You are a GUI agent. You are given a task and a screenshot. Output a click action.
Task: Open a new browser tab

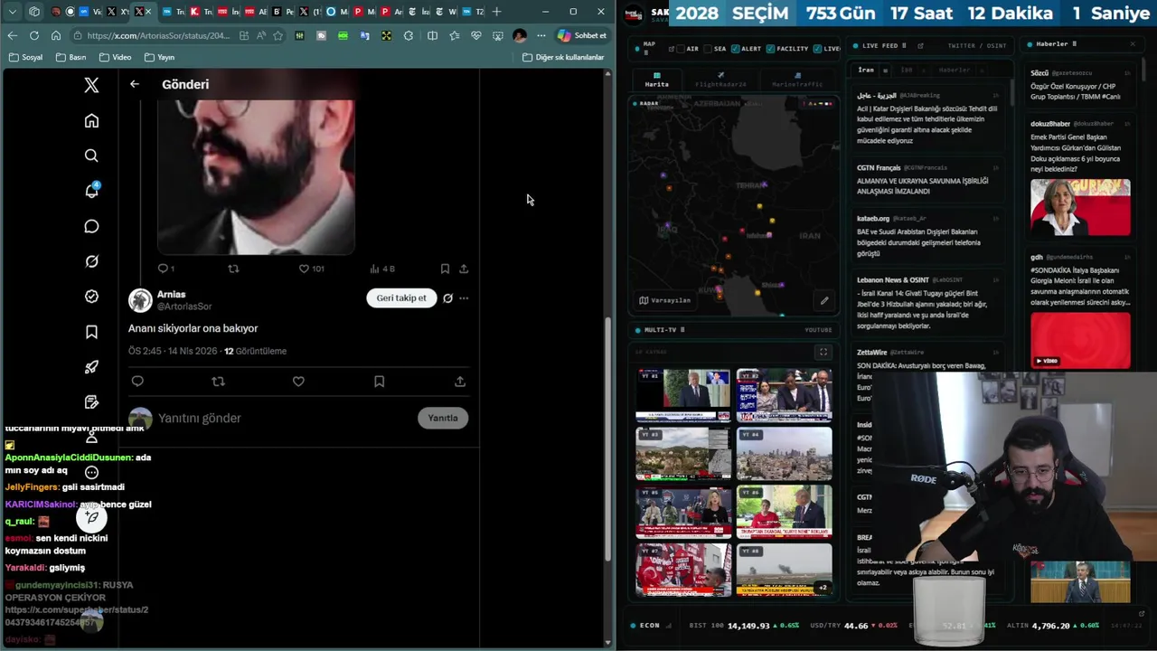[496, 12]
